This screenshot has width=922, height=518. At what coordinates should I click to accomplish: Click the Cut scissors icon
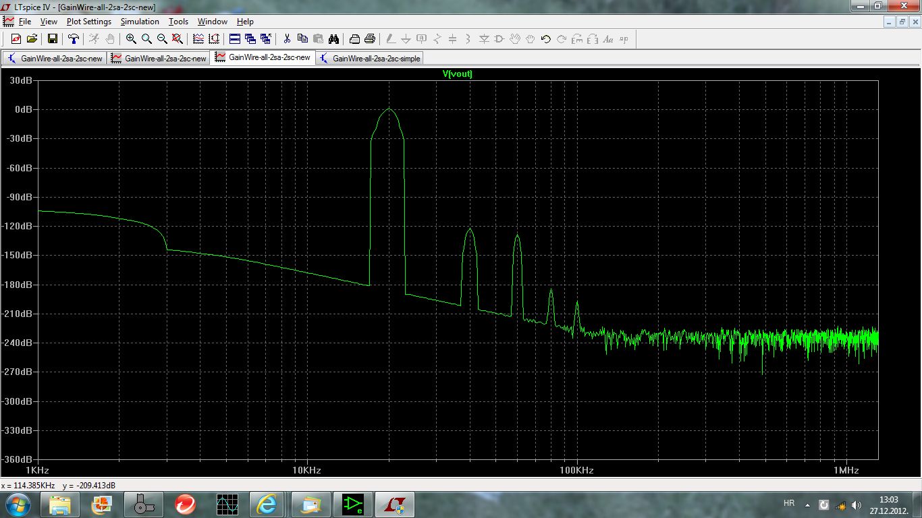287,39
